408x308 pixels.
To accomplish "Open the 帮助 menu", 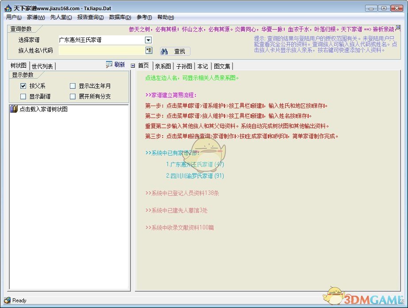I will [x=165, y=17].
